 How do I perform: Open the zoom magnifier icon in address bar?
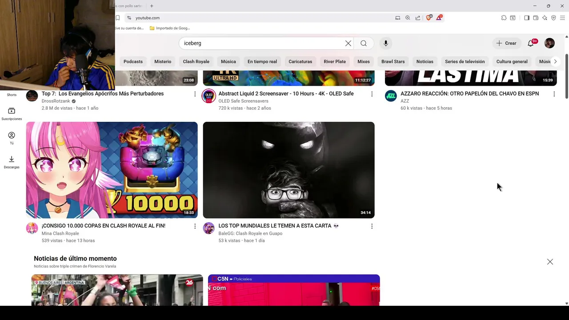[408, 18]
